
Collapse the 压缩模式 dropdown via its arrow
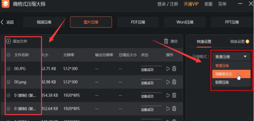pos(245,57)
